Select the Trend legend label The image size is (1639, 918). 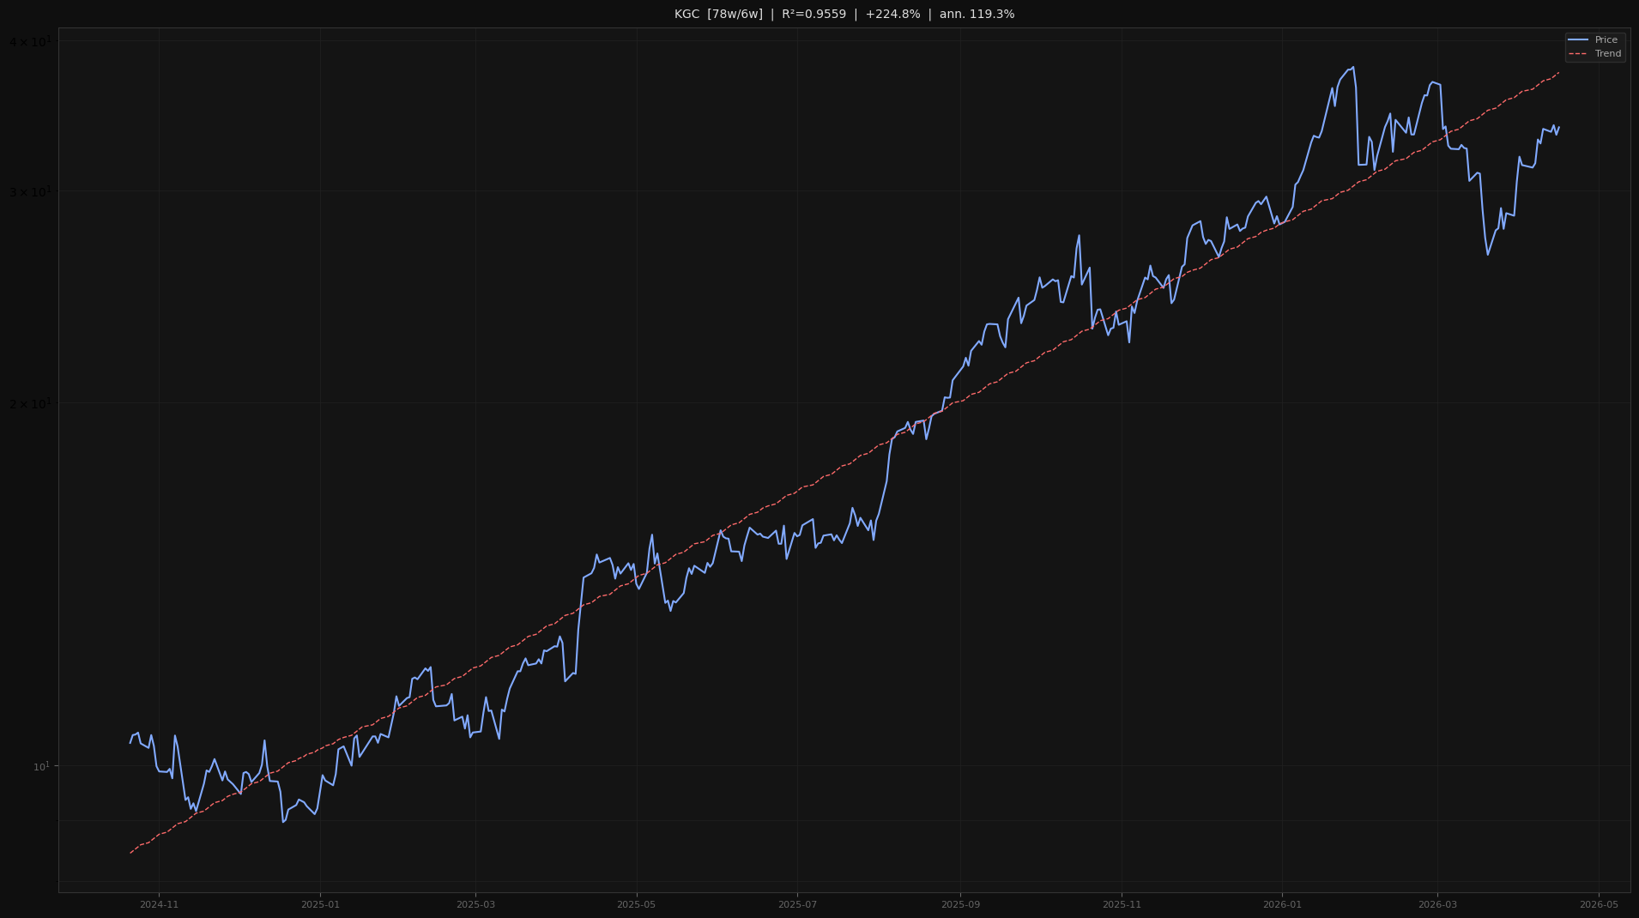click(1607, 54)
